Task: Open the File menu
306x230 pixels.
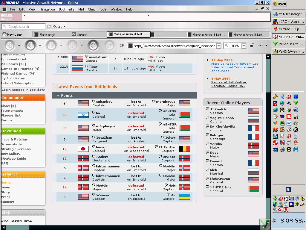Action: tap(13, 9)
